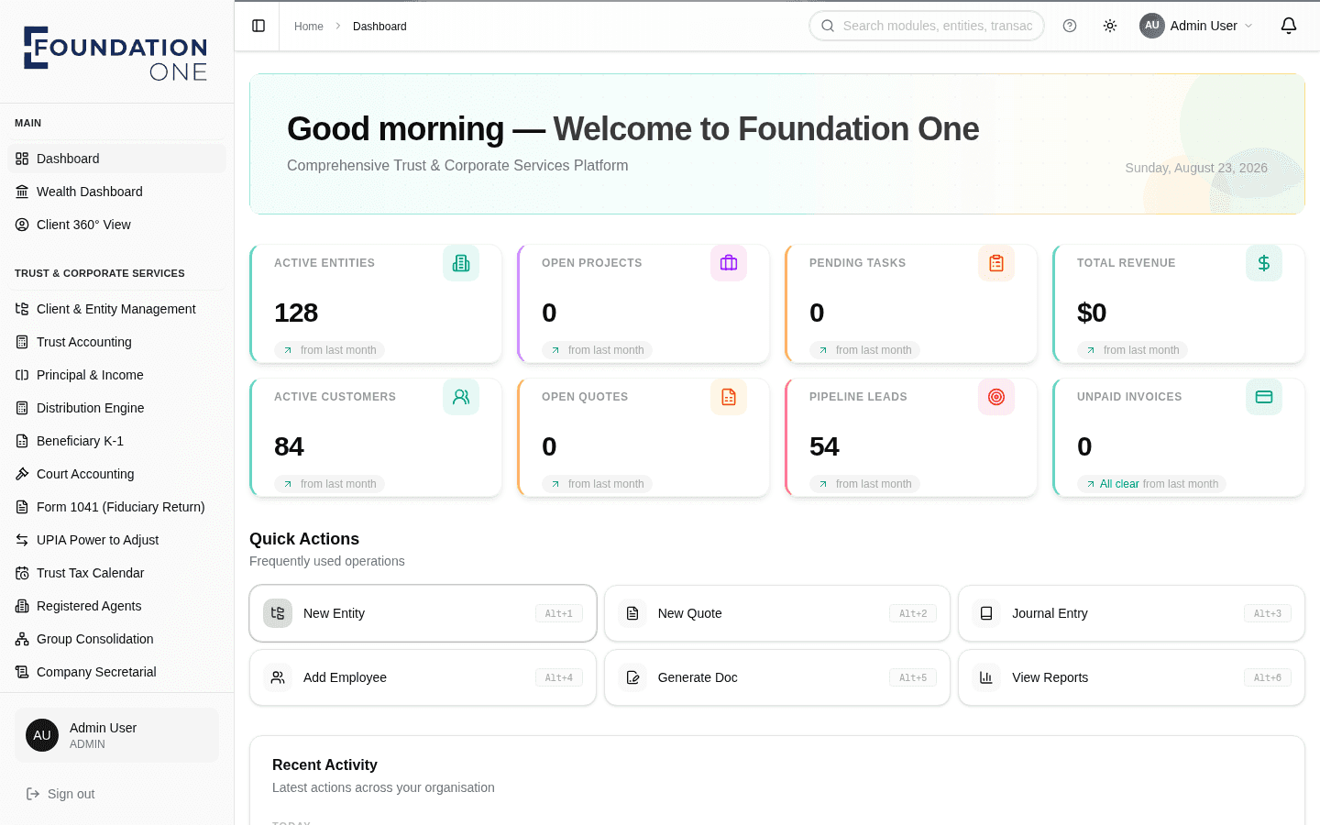The height and width of the screenshot is (825, 1320).
Task: Click the Total Revenue dollar icon
Action: [x=1264, y=263]
